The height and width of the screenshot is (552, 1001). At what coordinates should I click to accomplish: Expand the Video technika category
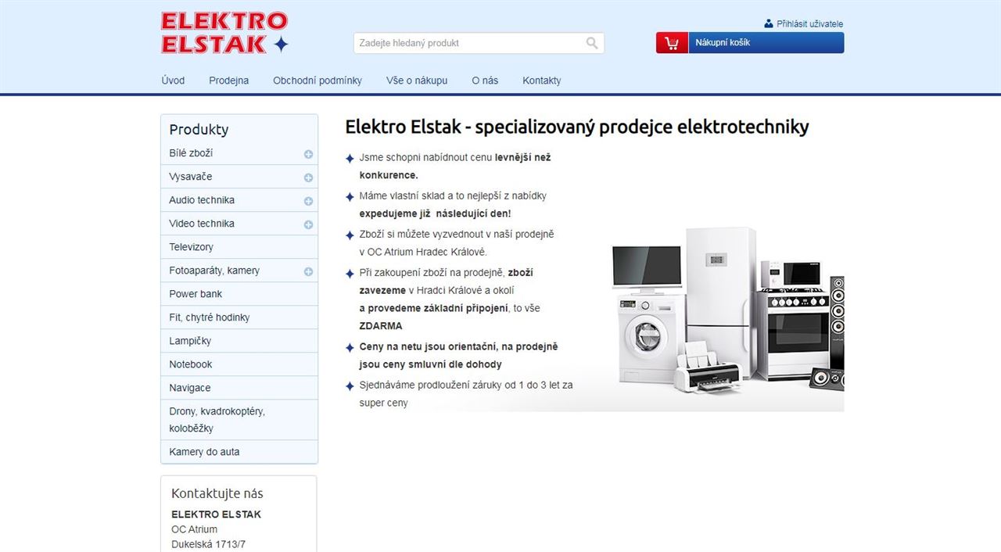tap(308, 224)
